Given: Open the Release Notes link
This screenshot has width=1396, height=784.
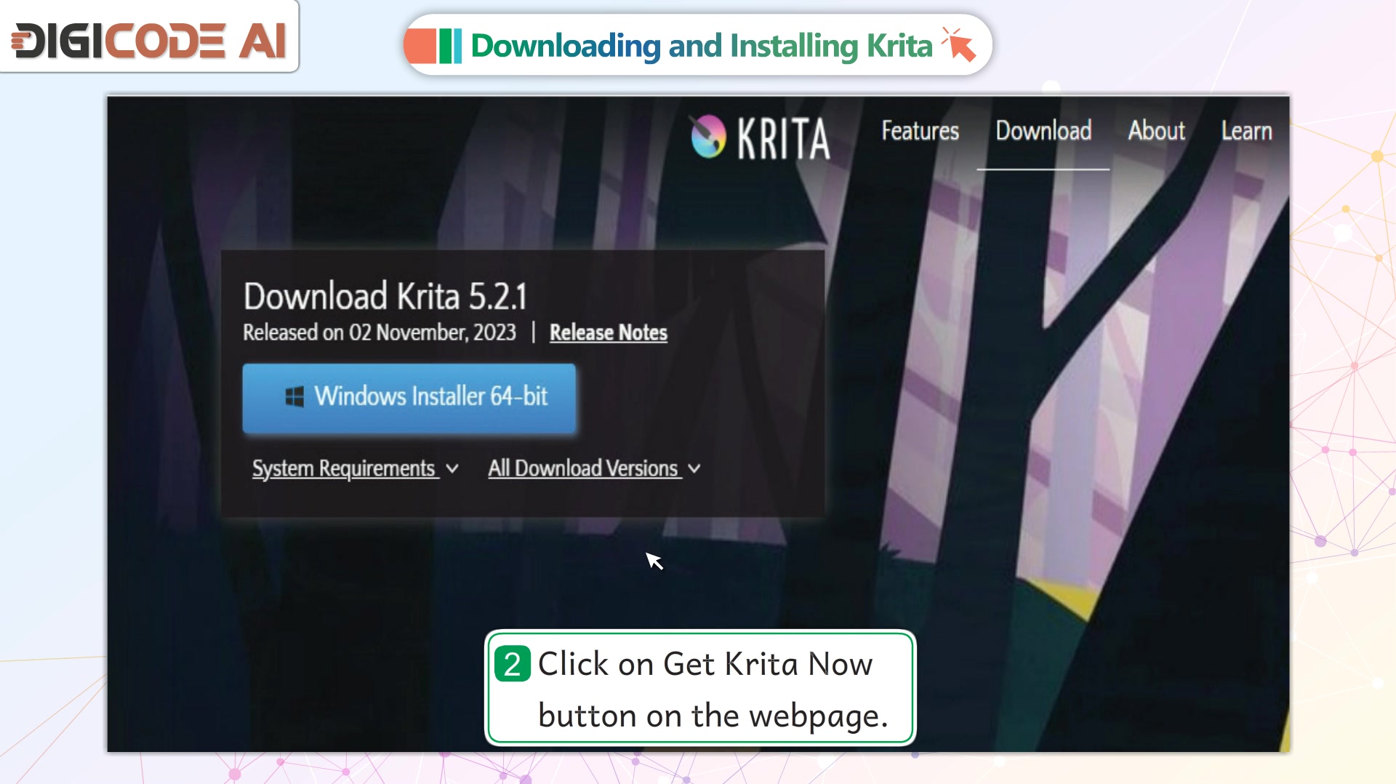Looking at the screenshot, I should pos(609,332).
